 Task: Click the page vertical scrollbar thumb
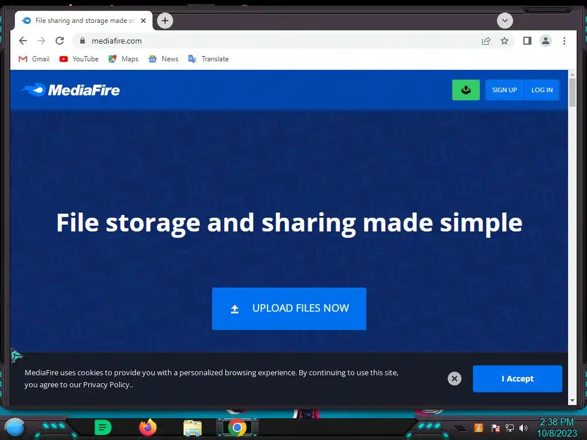click(x=573, y=92)
